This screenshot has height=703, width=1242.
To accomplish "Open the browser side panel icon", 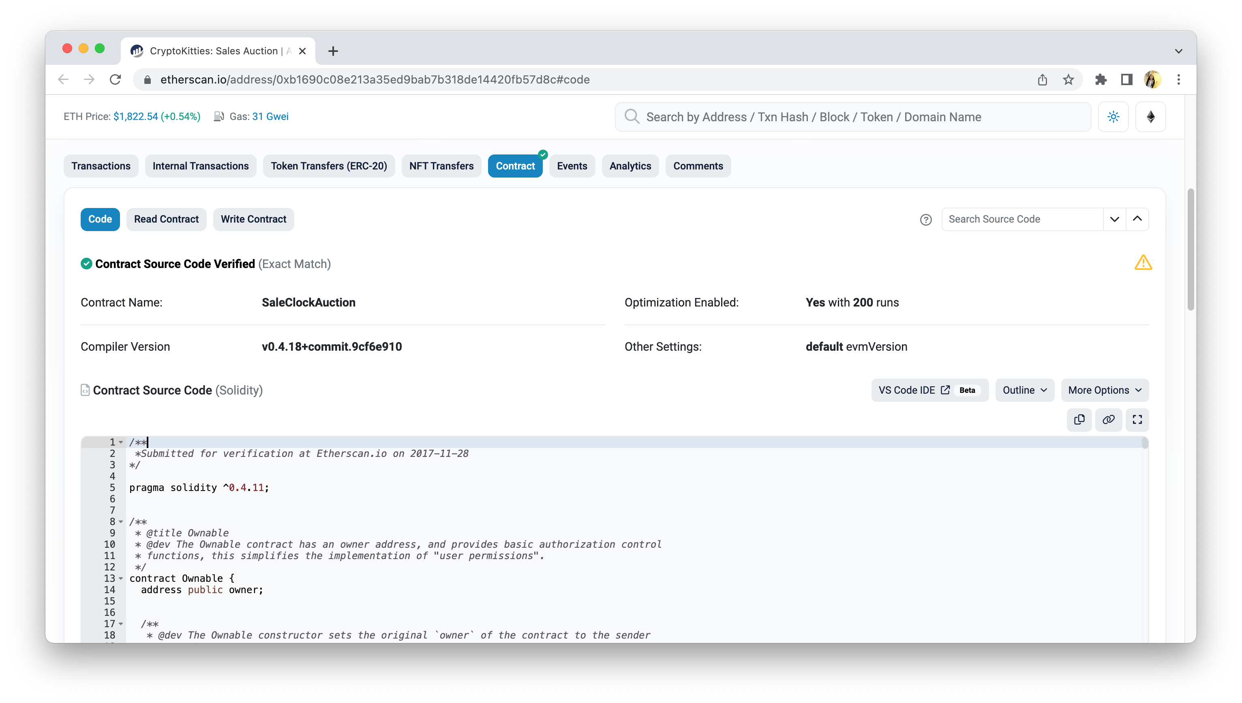I will (1126, 80).
